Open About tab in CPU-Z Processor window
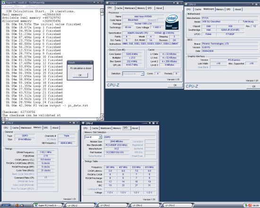260x208 pixels. pyautogui.click(x=159, y=8)
